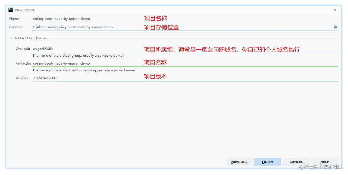The height and width of the screenshot is (175, 348).
Task: Click the "GroupId:" label
Action: 23,49
